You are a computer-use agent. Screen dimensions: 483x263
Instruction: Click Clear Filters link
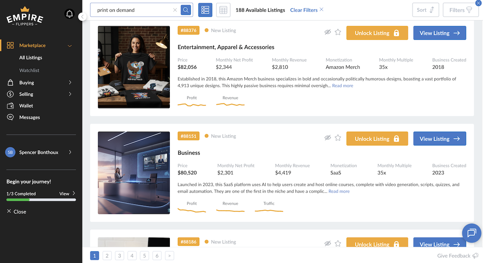[x=307, y=10]
